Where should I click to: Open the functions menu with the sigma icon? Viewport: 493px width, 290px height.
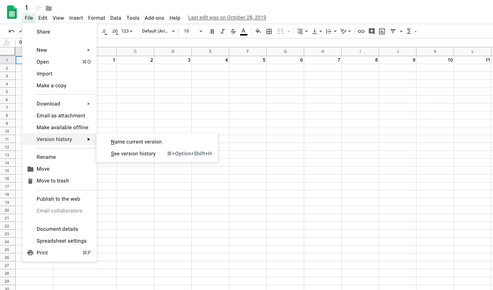(409, 31)
